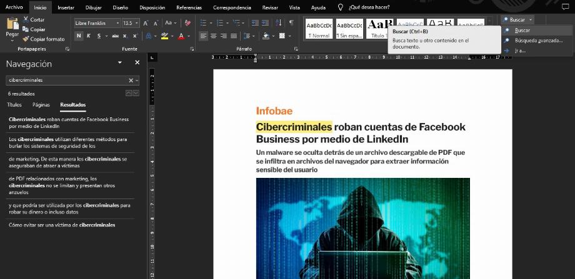575x279 pixels.
Task: Open the Portapapeles dialog launcher
Action: [67, 49]
